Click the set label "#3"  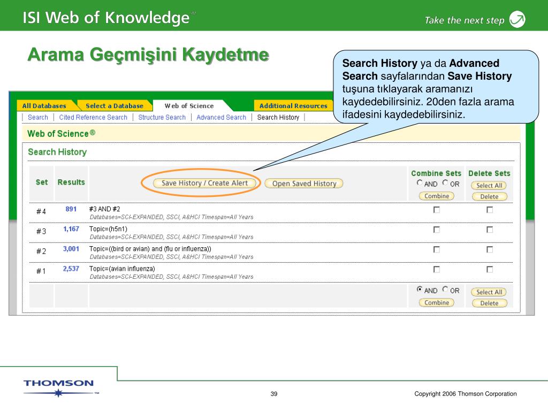(x=41, y=231)
